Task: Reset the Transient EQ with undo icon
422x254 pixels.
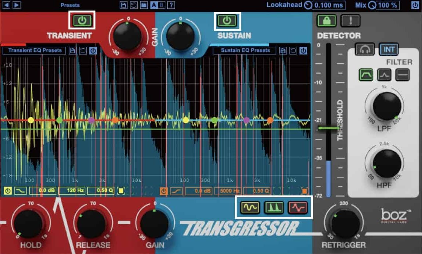Action: (x=83, y=51)
